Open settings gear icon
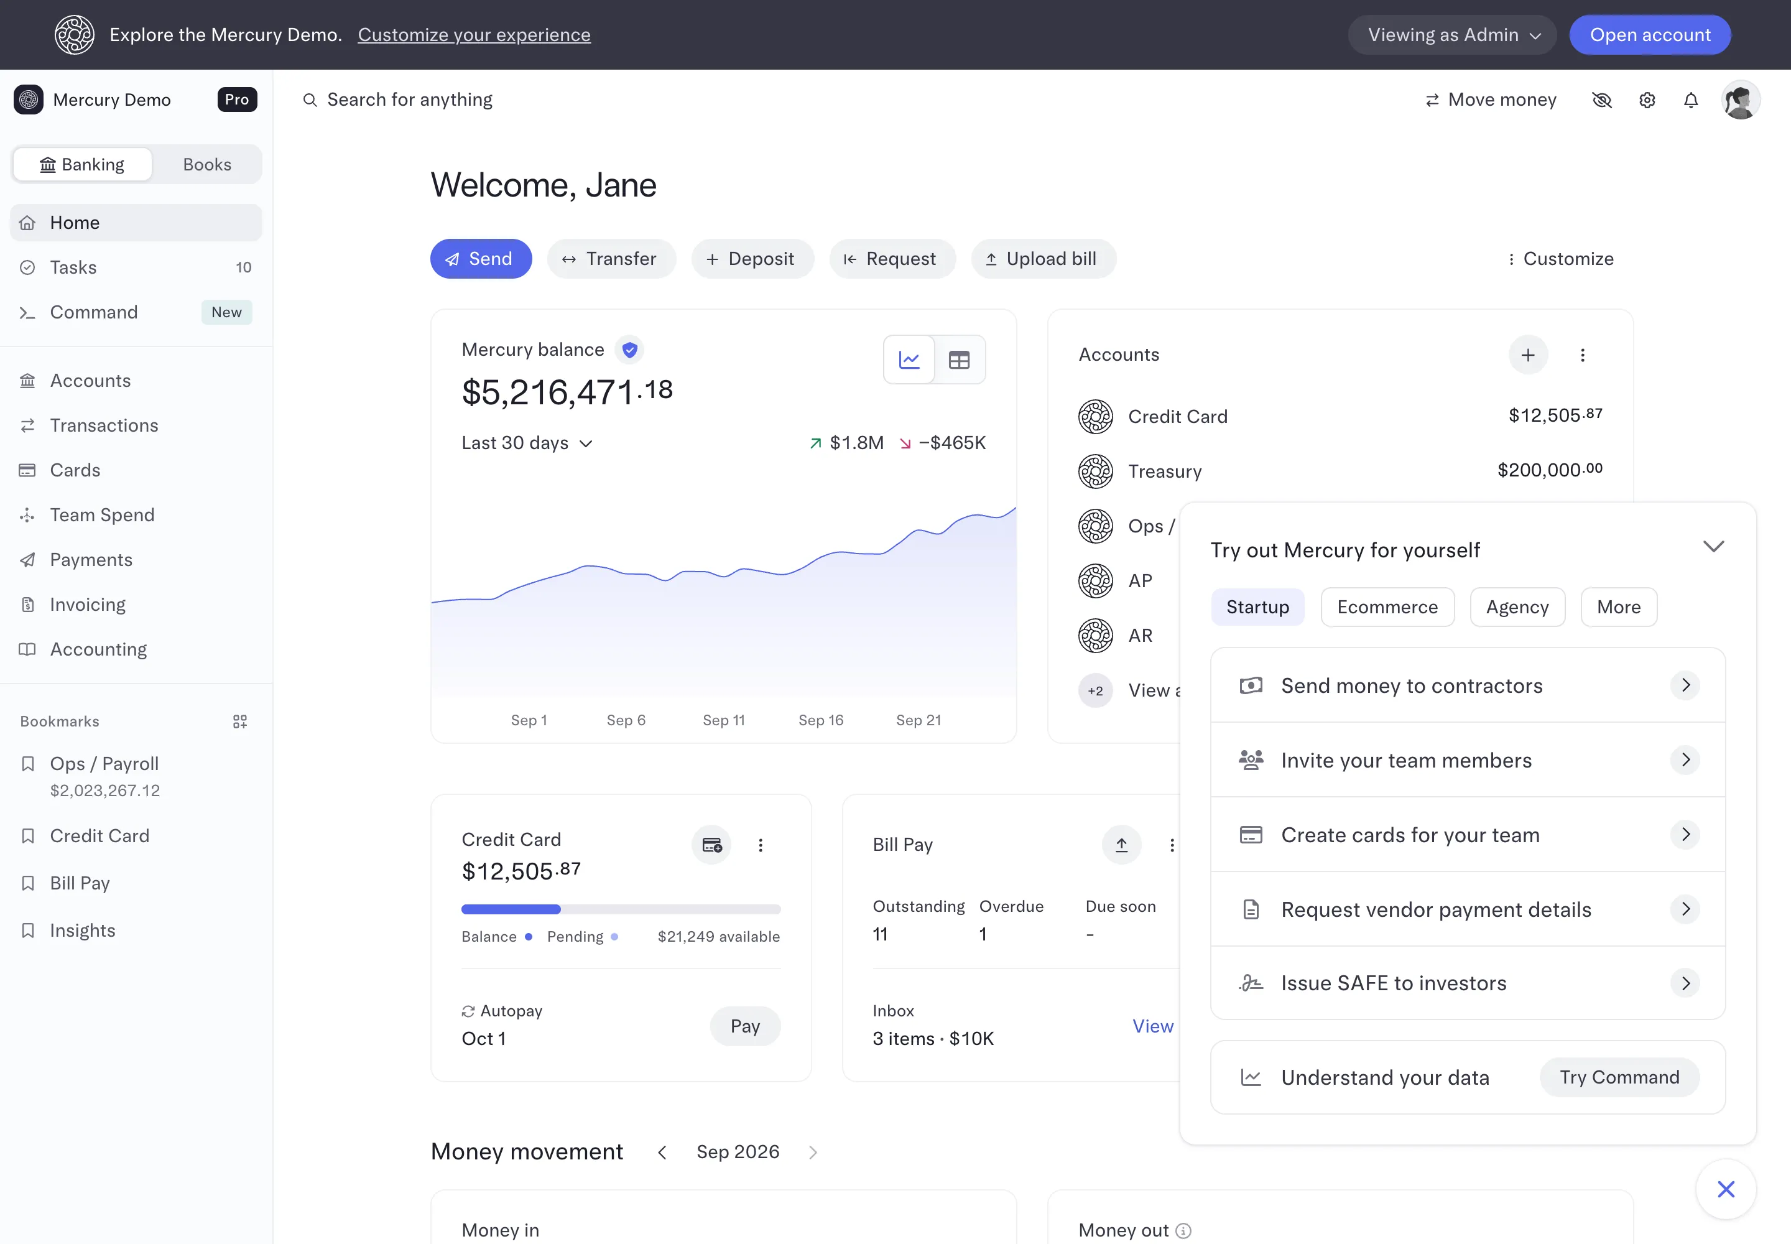The height and width of the screenshot is (1244, 1791). coord(1647,100)
